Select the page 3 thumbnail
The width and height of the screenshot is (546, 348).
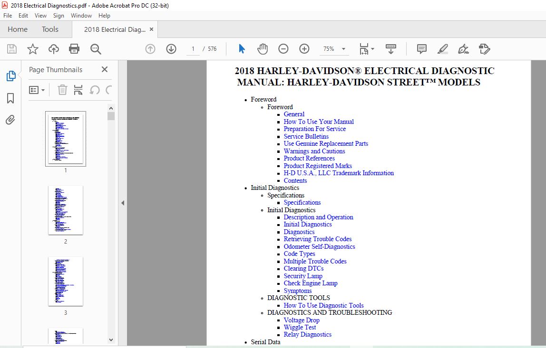66,281
